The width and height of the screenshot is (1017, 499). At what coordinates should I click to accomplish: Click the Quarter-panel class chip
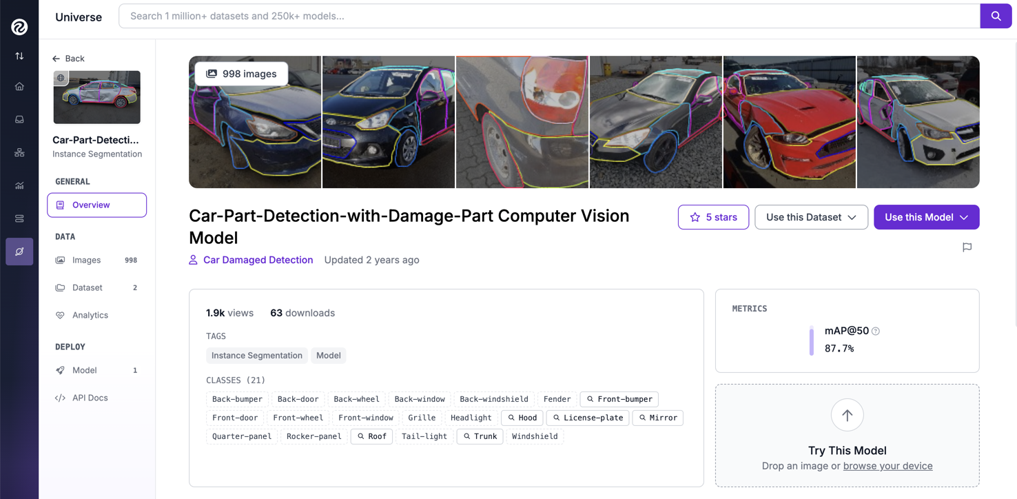[242, 436]
